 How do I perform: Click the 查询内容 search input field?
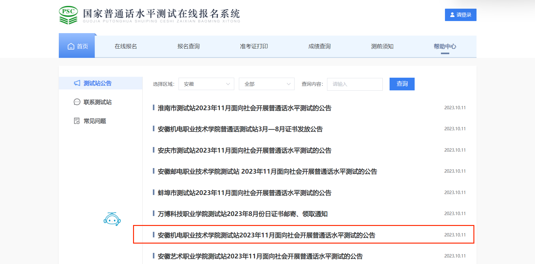point(355,84)
